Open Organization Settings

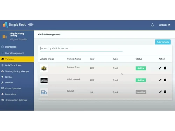pyautogui.click(x=16, y=100)
